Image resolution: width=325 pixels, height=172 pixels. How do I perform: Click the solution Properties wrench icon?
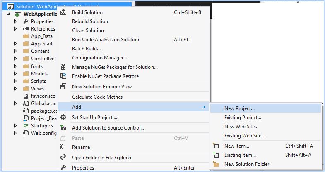click(63, 167)
